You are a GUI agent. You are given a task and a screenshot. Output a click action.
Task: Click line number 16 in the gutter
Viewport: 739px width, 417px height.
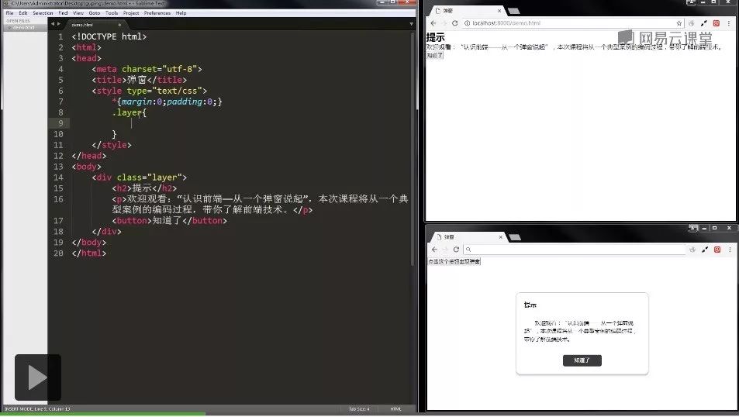click(58, 199)
